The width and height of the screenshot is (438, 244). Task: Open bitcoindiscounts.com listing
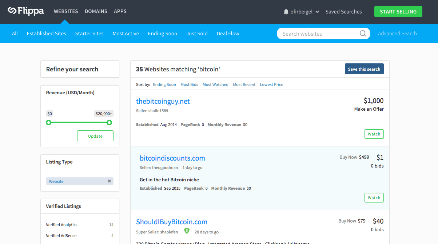click(x=172, y=158)
